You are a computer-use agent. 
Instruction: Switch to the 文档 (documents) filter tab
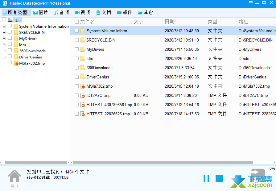click(x=104, y=13)
